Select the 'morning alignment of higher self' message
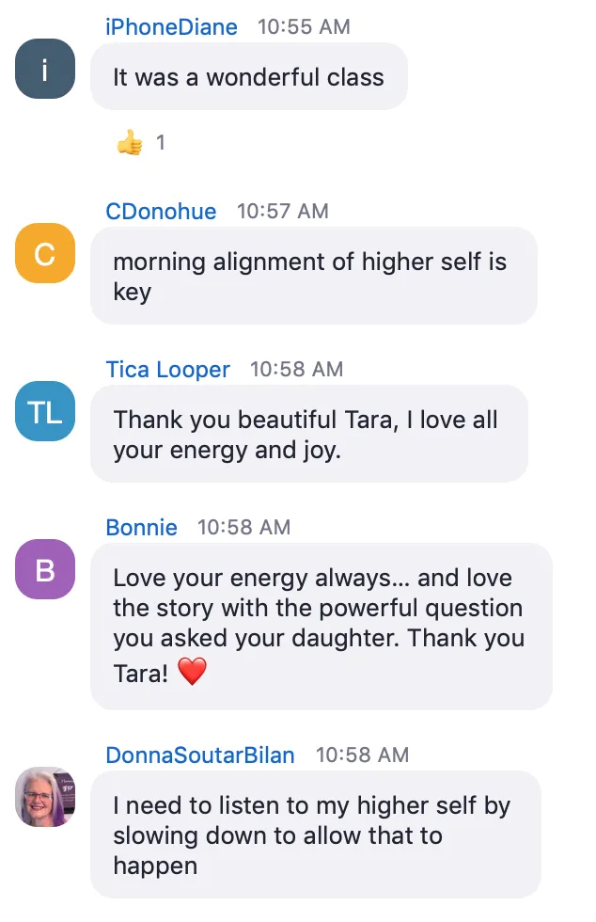596x922 pixels. 314,276
